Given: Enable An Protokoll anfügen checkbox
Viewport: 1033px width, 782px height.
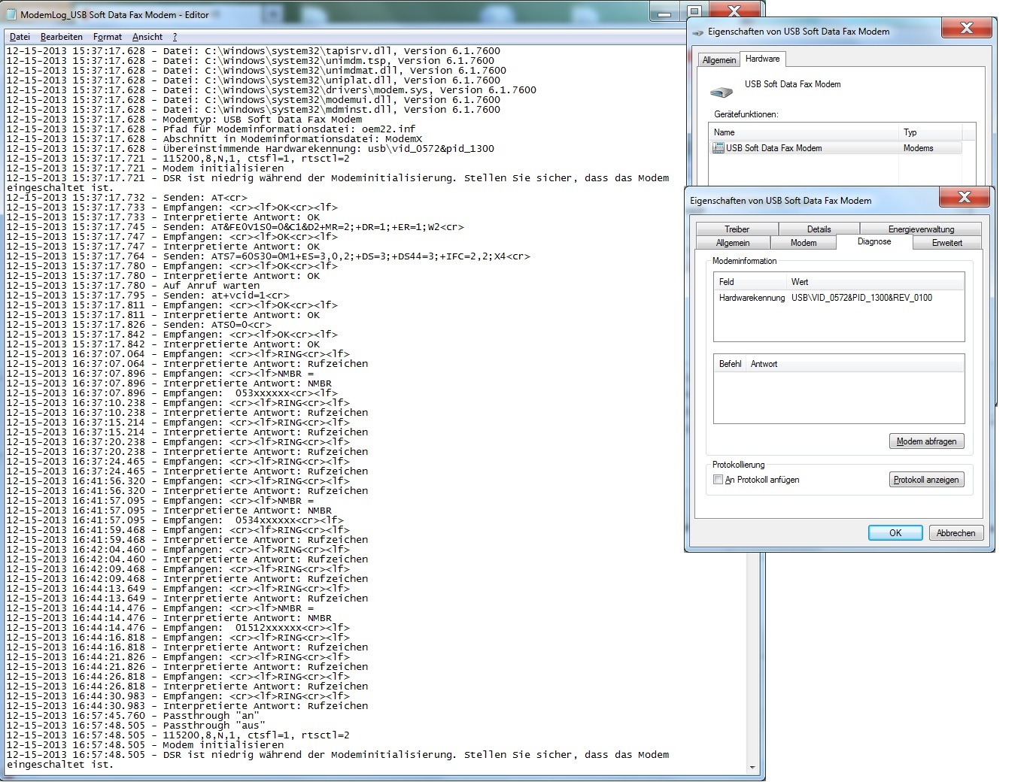Looking at the screenshot, I should click(718, 480).
